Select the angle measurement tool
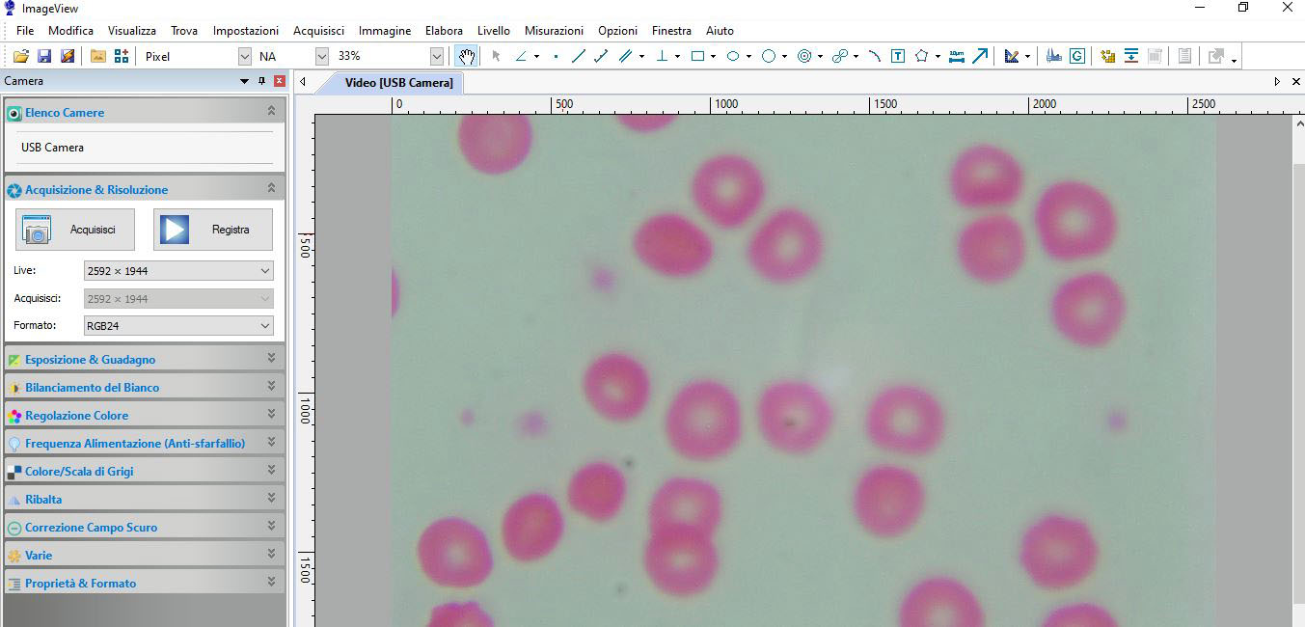Viewport: 1305px width, 627px height. [521, 56]
